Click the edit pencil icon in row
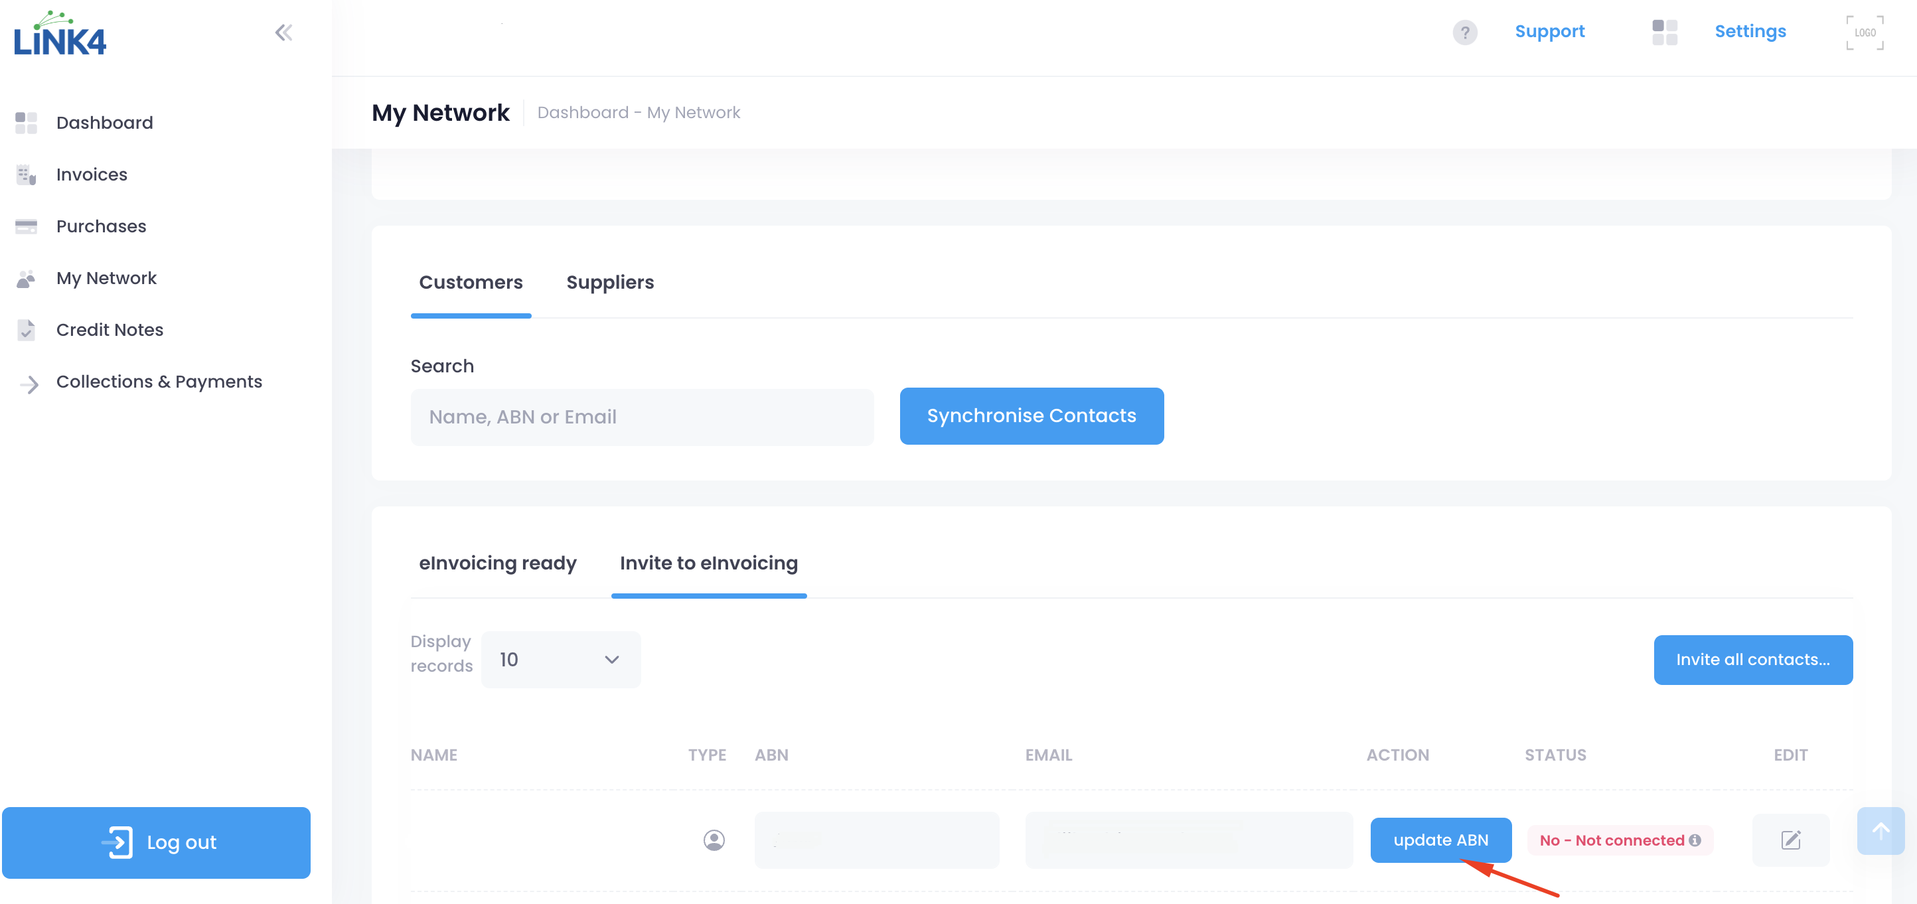 pyautogui.click(x=1790, y=840)
